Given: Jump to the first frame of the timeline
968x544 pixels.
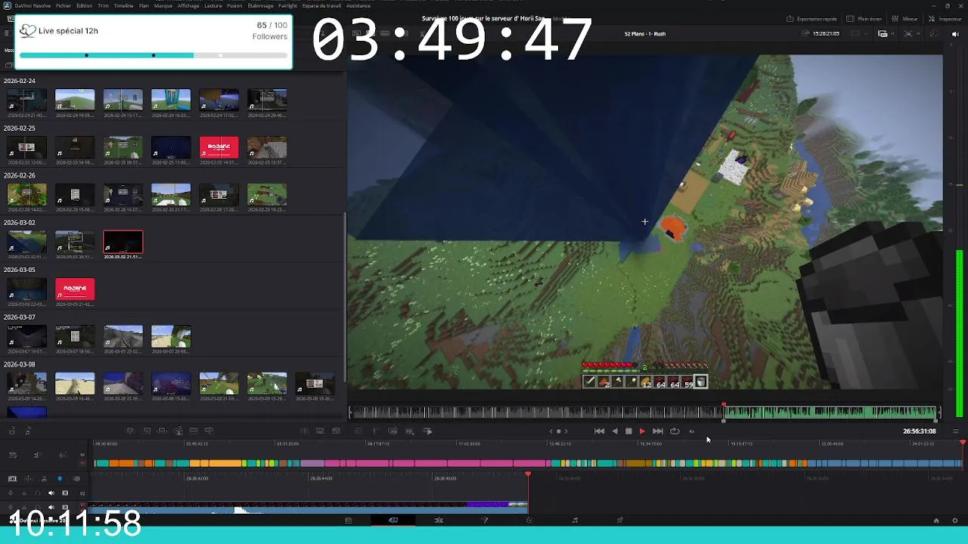Looking at the screenshot, I should pos(599,431).
